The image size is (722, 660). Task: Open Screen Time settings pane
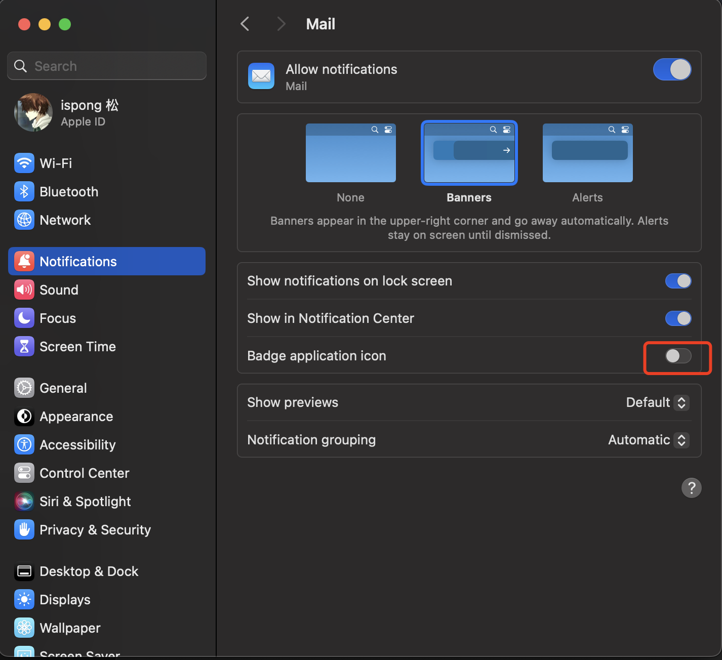[x=107, y=346]
